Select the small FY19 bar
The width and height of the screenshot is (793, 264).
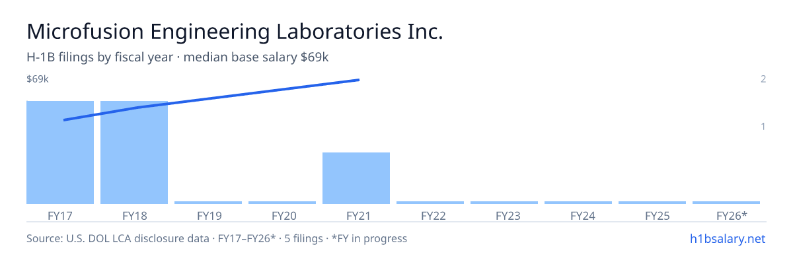pos(208,203)
